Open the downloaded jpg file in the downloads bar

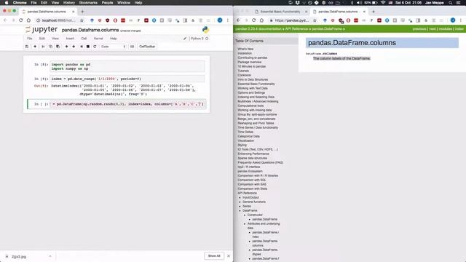[19, 256]
